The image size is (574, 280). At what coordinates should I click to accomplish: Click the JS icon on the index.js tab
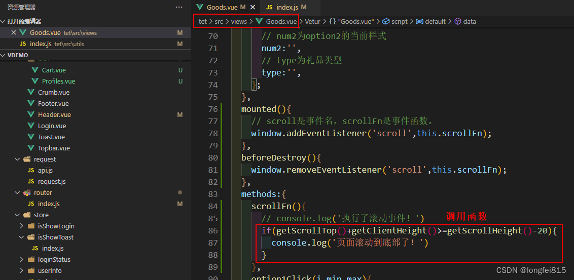tap(269, 7)
